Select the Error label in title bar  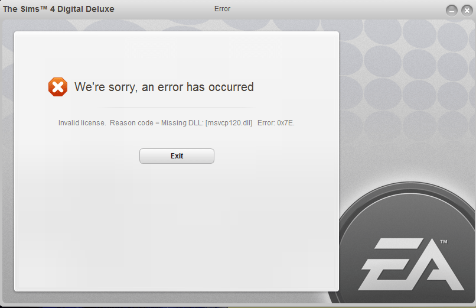pyautogui.click(x=222, y=9)
